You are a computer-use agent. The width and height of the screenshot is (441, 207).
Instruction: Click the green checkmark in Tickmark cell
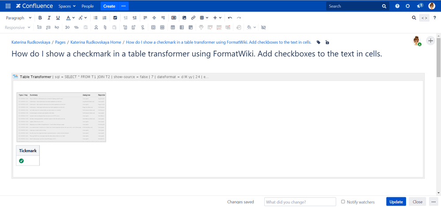[21, 161]
